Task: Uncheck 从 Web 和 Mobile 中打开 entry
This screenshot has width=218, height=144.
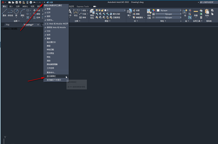Action: (56, 24)
